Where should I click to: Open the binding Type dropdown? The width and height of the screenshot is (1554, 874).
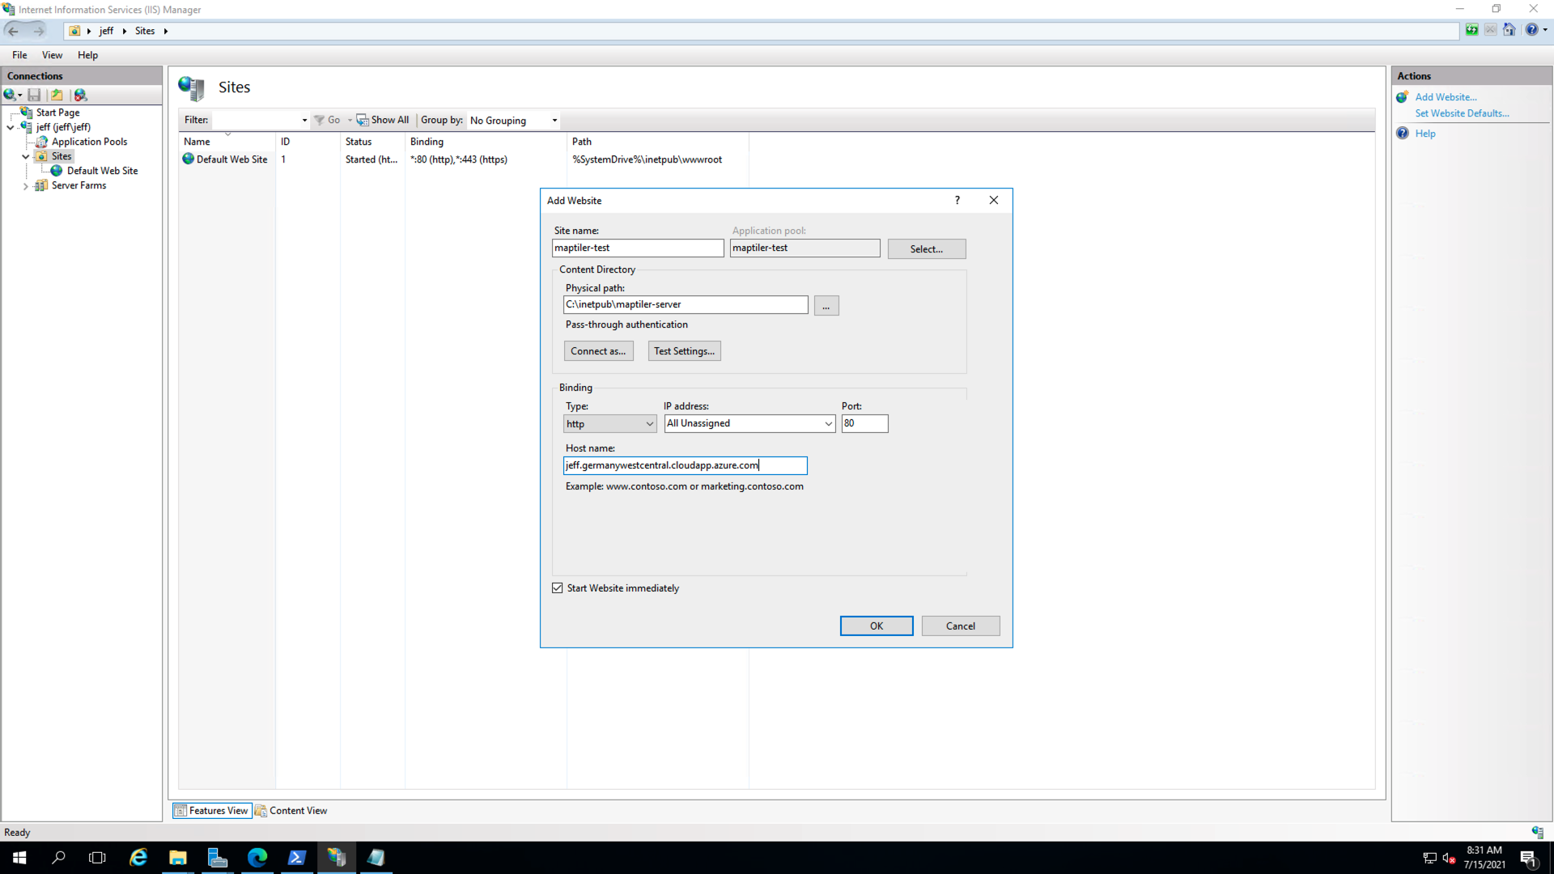click(x=609, y=424)
